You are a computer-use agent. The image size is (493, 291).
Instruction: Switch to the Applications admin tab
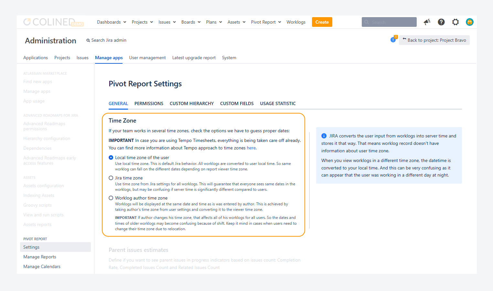(36, 58)
